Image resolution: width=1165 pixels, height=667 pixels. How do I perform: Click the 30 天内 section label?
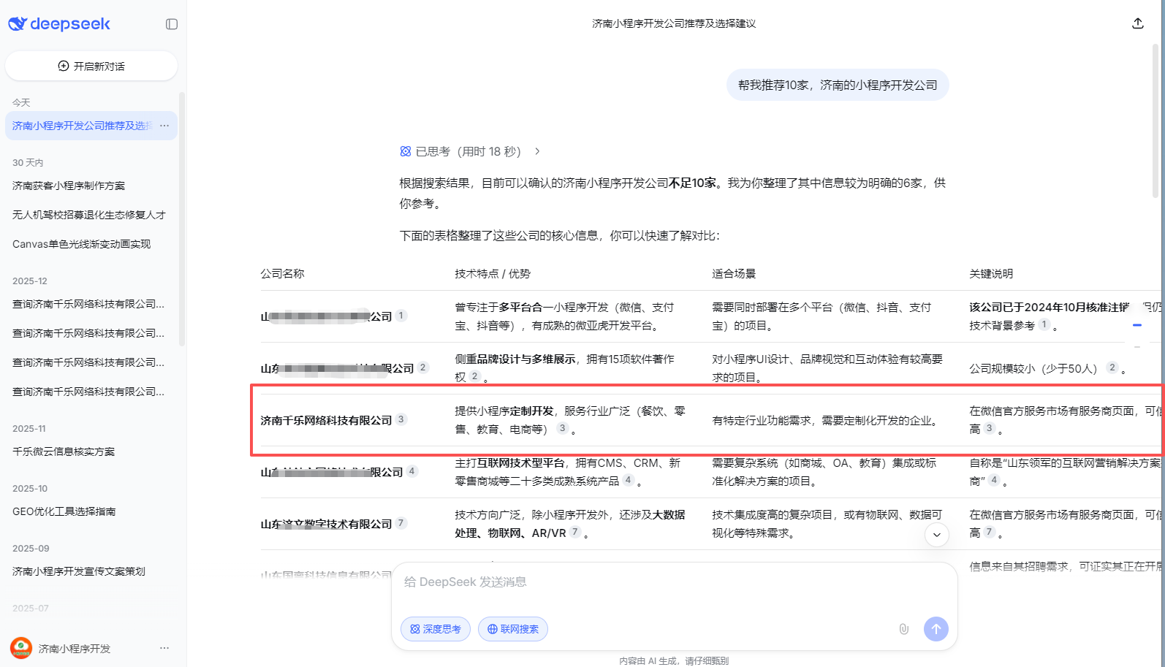coord(28,163)
